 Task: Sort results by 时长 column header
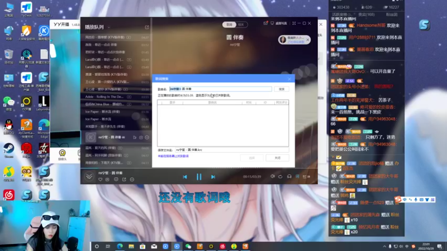click(x=249, y=103)
